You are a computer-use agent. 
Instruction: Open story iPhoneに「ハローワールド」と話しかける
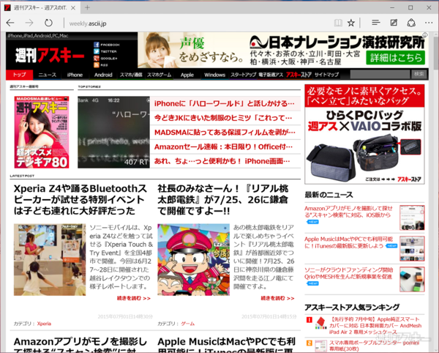[x=225, y=104]
